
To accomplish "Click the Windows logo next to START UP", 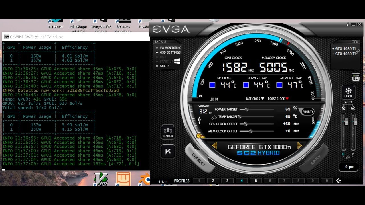I will 177,61.
